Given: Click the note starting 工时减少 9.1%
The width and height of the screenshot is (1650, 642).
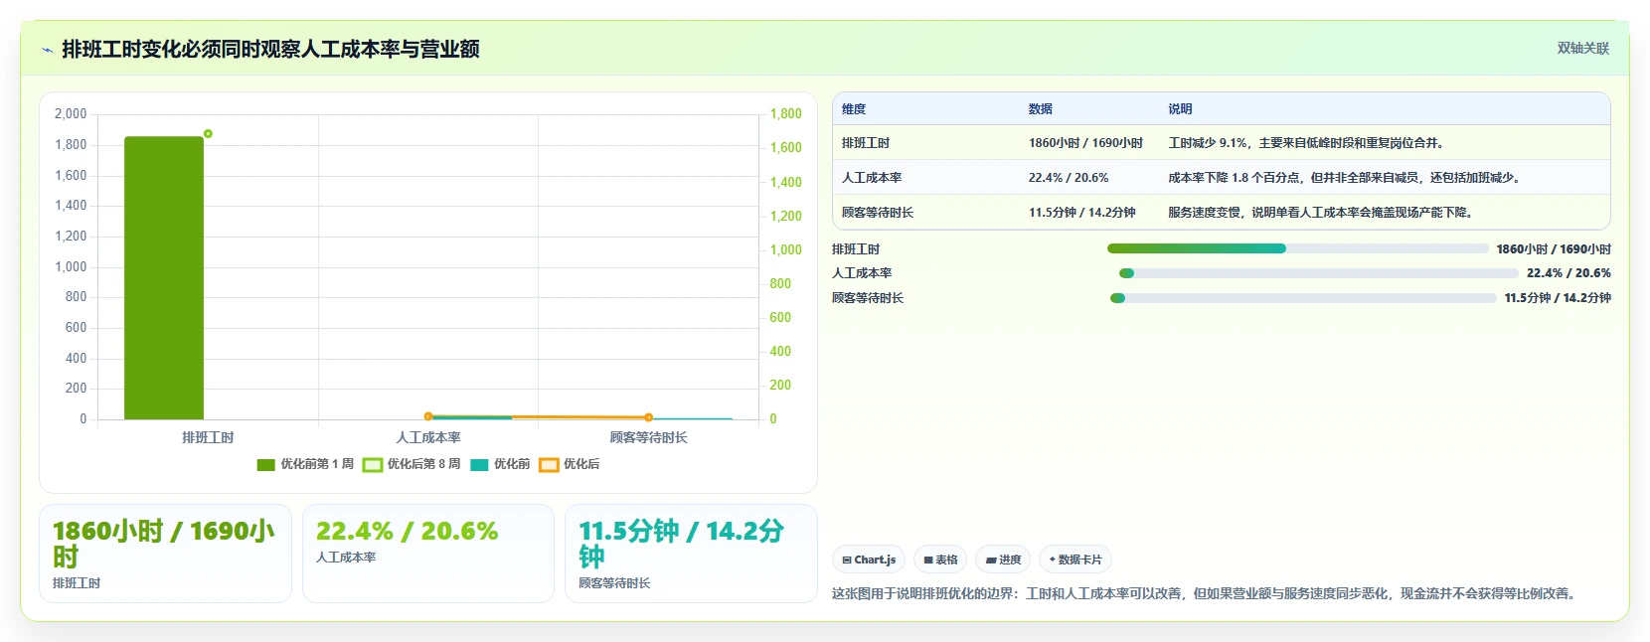Looking at the screenshot, I should click(x=1306, y=143).
